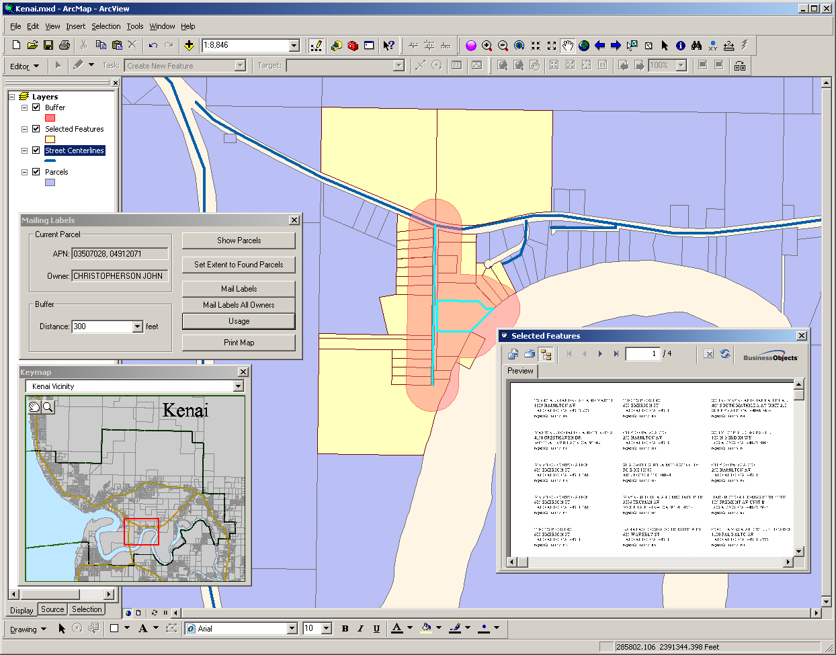This screenshot has height=655, width=836.
Task: Toggle the Street Centerlines layer checkbox
Action: [36, 150]
